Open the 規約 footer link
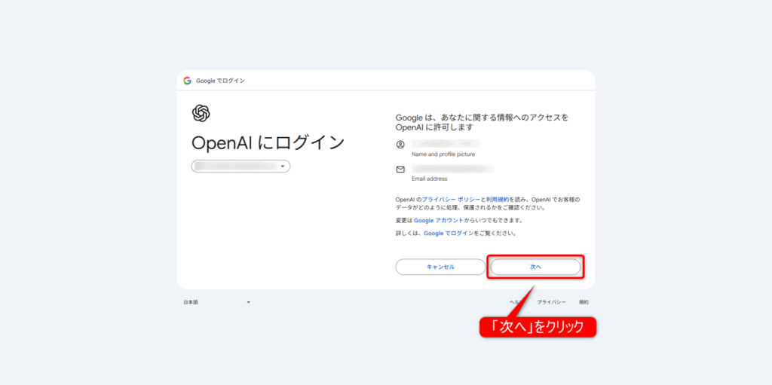Screen dimensions: 772x385 584,302
